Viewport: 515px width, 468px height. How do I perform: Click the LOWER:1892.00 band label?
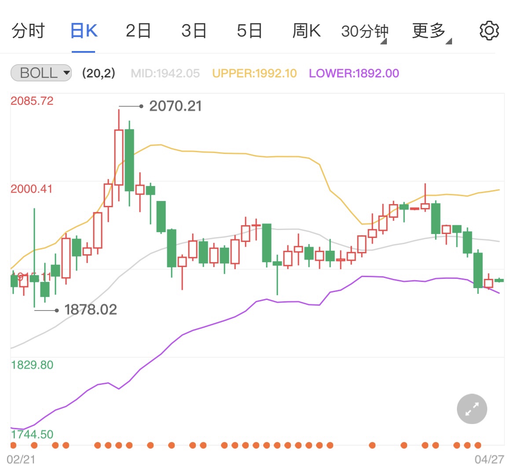point(353,73)
